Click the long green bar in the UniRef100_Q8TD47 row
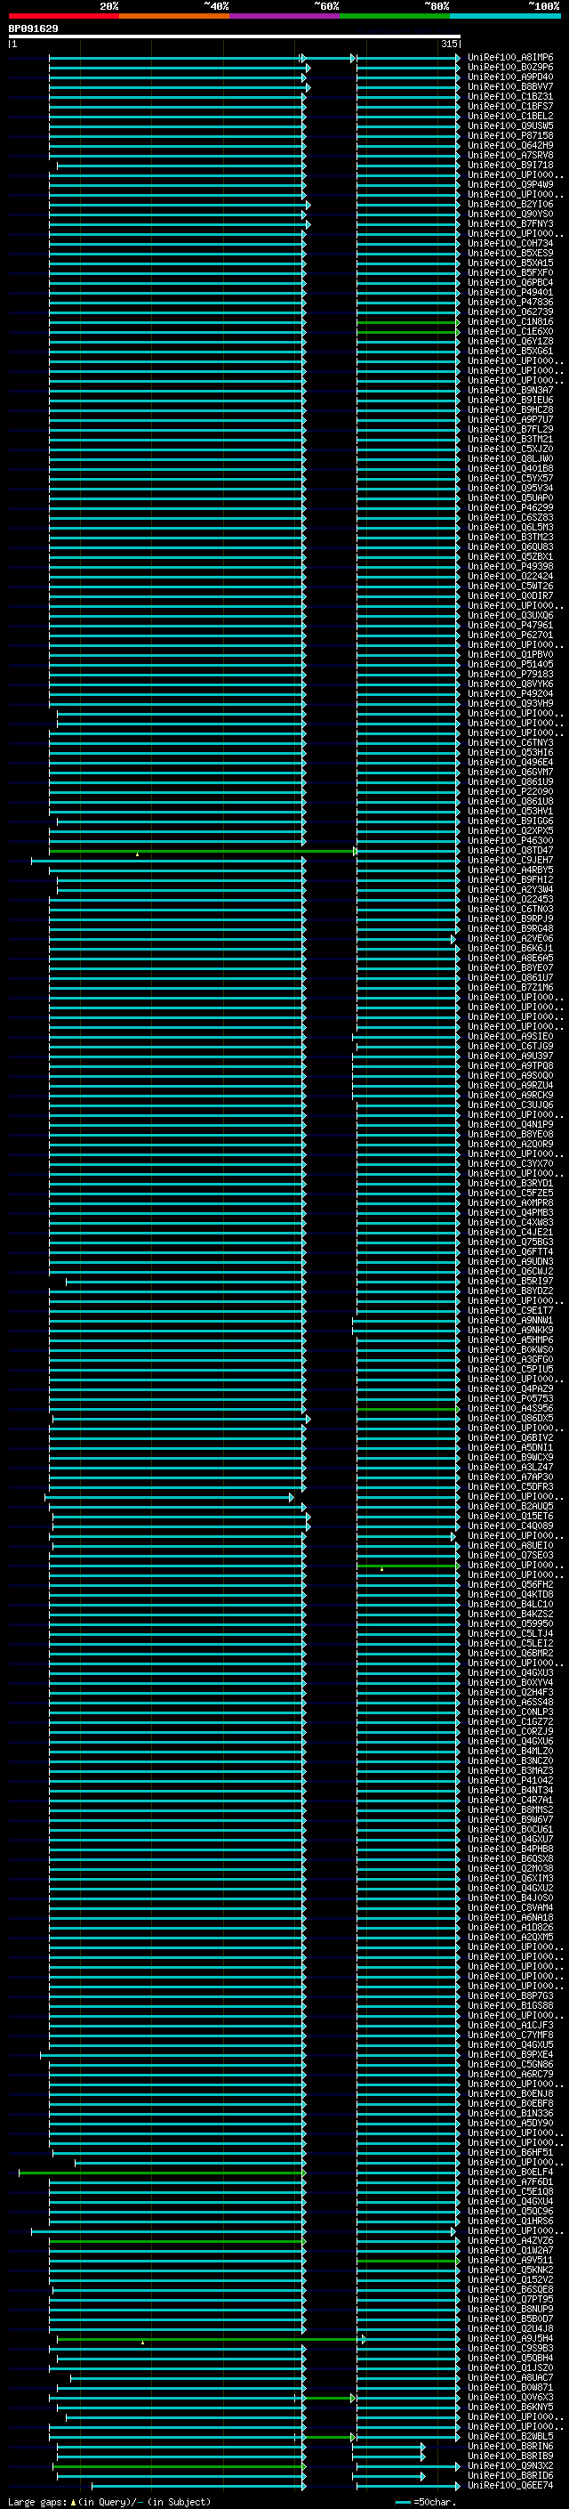 201,851
